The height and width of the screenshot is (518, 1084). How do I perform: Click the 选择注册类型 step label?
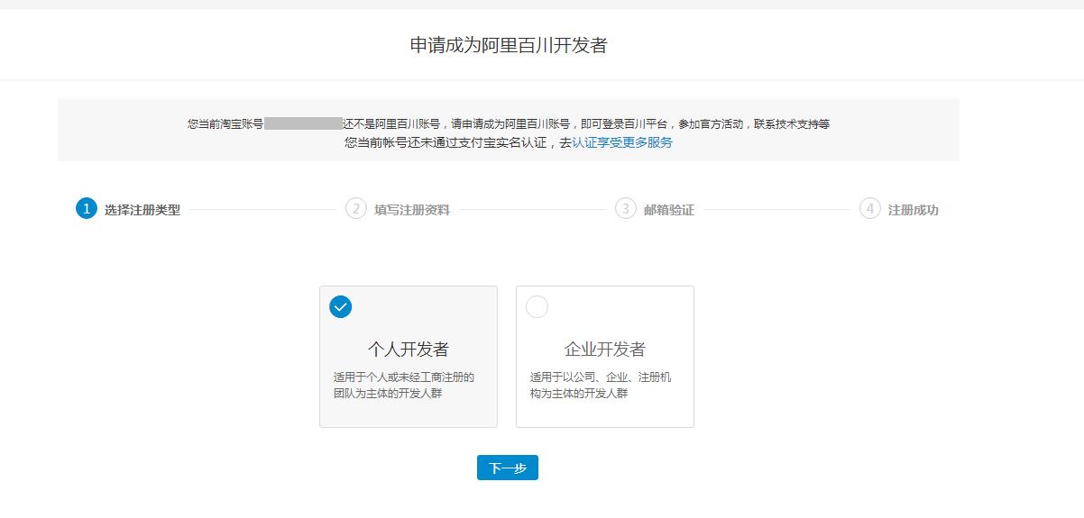[x=142, y=210]
